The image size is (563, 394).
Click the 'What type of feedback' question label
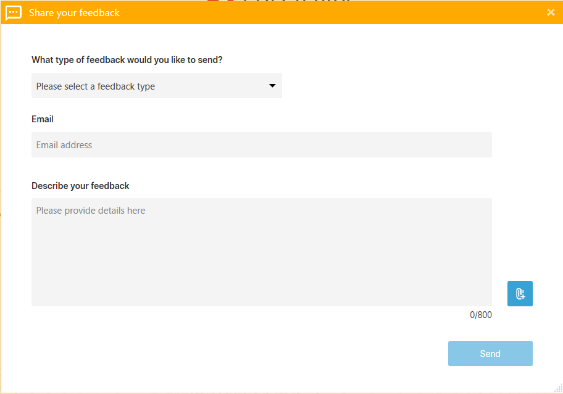(x=127, y=60)
